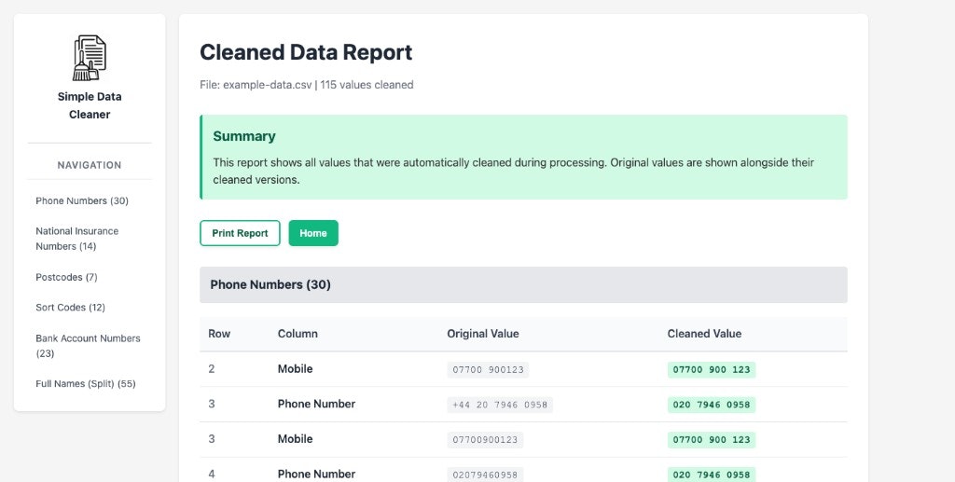Click the Column table header
Image resolution: width=955 pixels, height=482 pixels.
tap(298, 334)
